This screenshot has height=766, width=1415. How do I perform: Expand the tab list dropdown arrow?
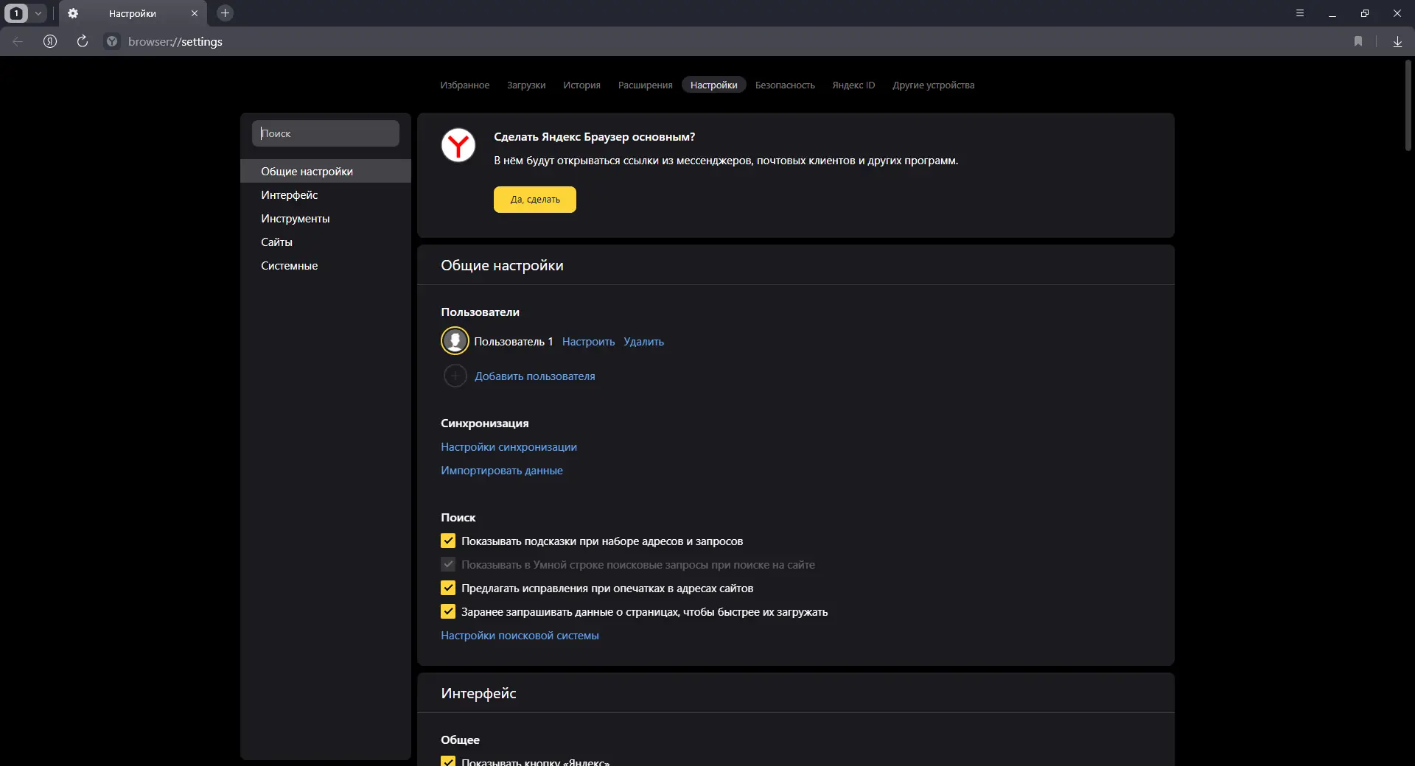[38, 13]
